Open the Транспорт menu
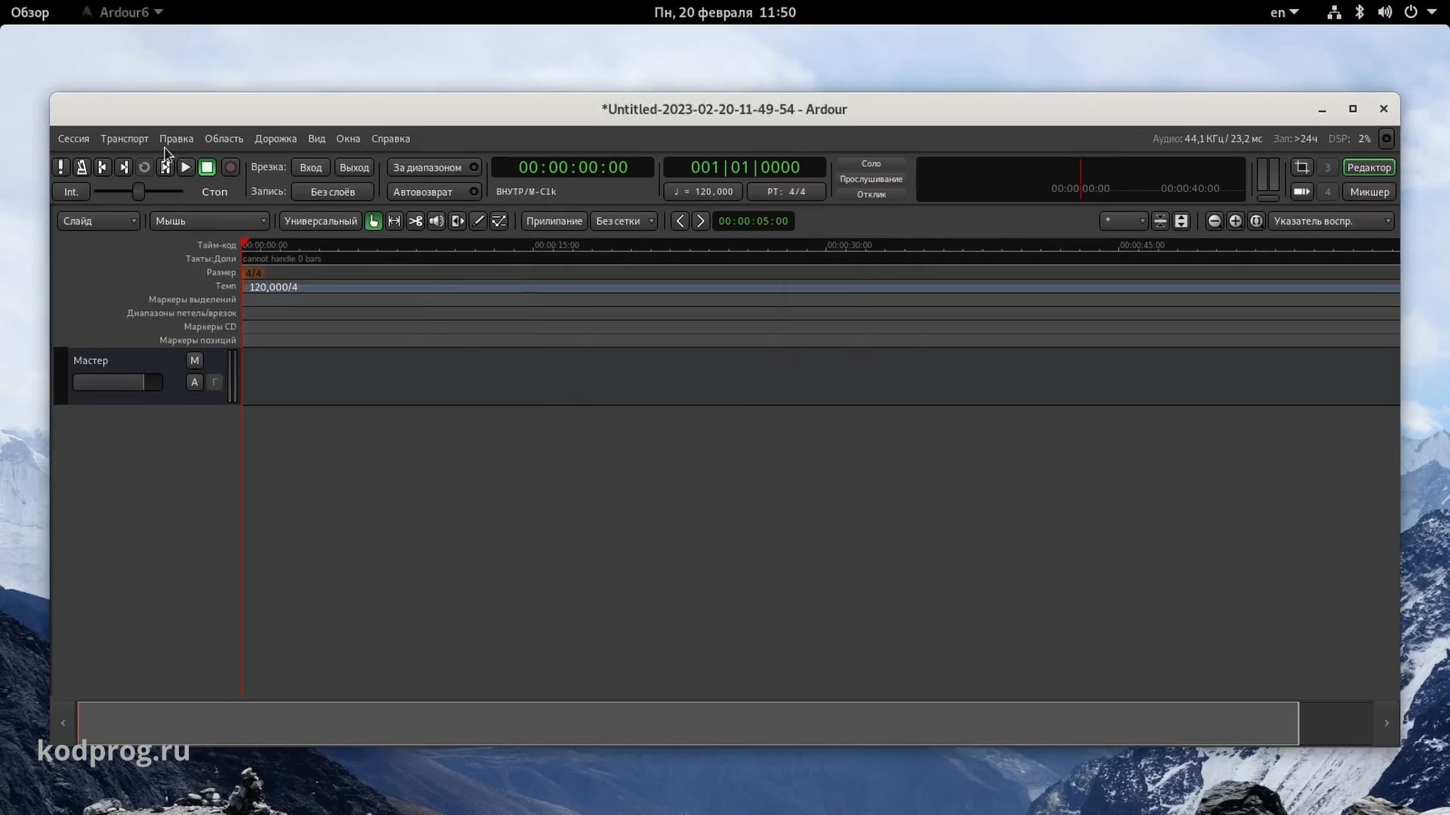Screen dimensions: 1450x815 (x=125, y=139)
